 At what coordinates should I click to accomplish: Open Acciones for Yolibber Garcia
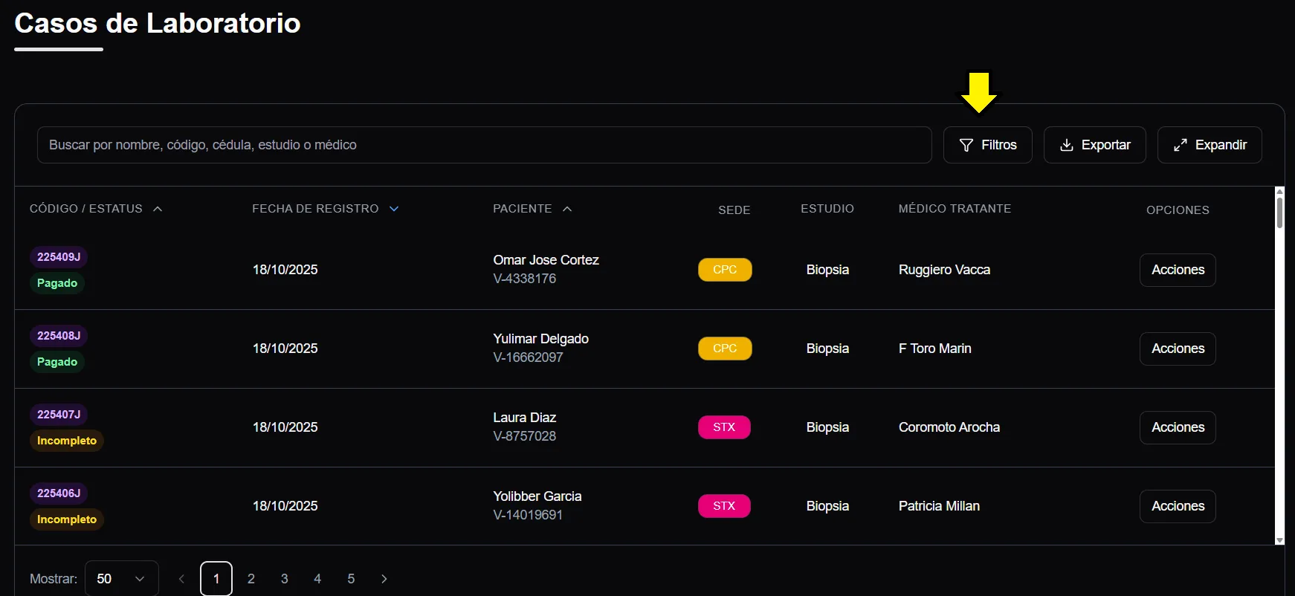click(x=1177, y=506)
